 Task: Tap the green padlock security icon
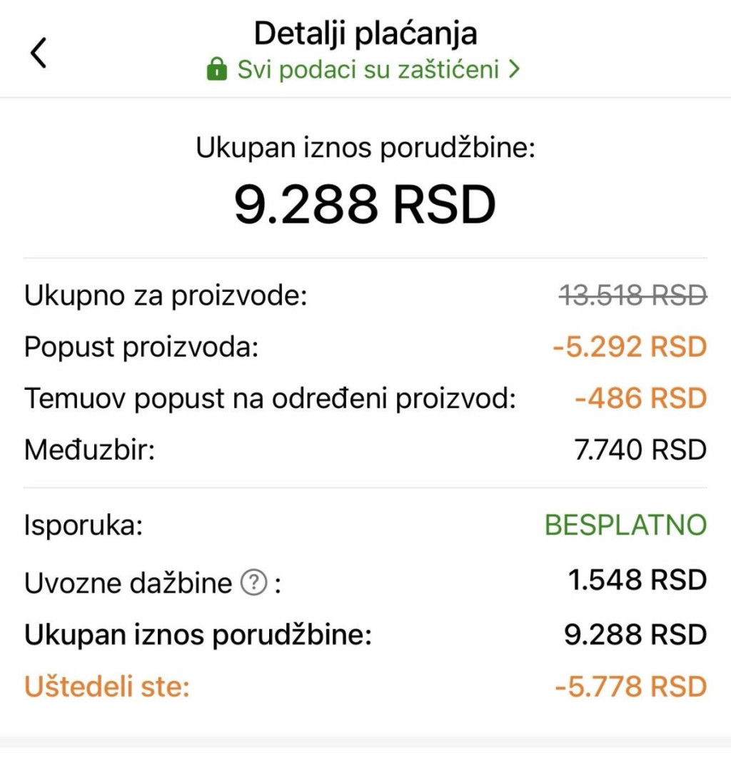click(216, 69)
